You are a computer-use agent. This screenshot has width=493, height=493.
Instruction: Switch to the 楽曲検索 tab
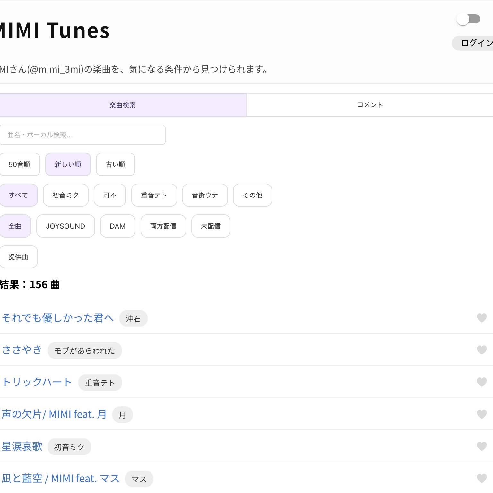pos(123,105)
